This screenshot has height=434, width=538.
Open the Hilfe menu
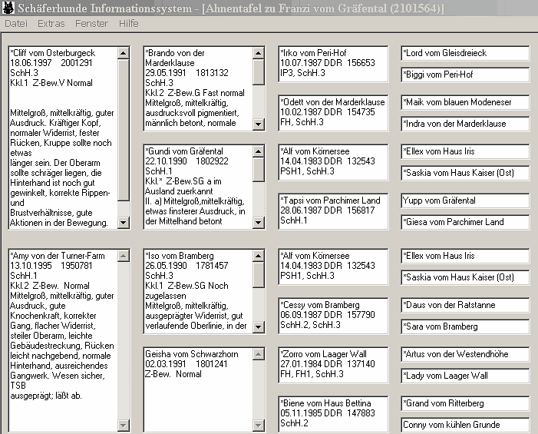pos(128,24)
